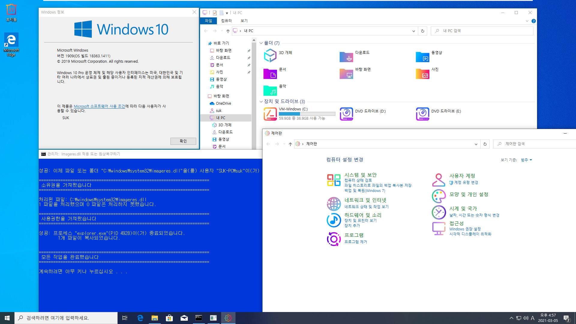Viewport: 576px width, 324px height.
Task: Open notification center icon
Action: point(566,318)
